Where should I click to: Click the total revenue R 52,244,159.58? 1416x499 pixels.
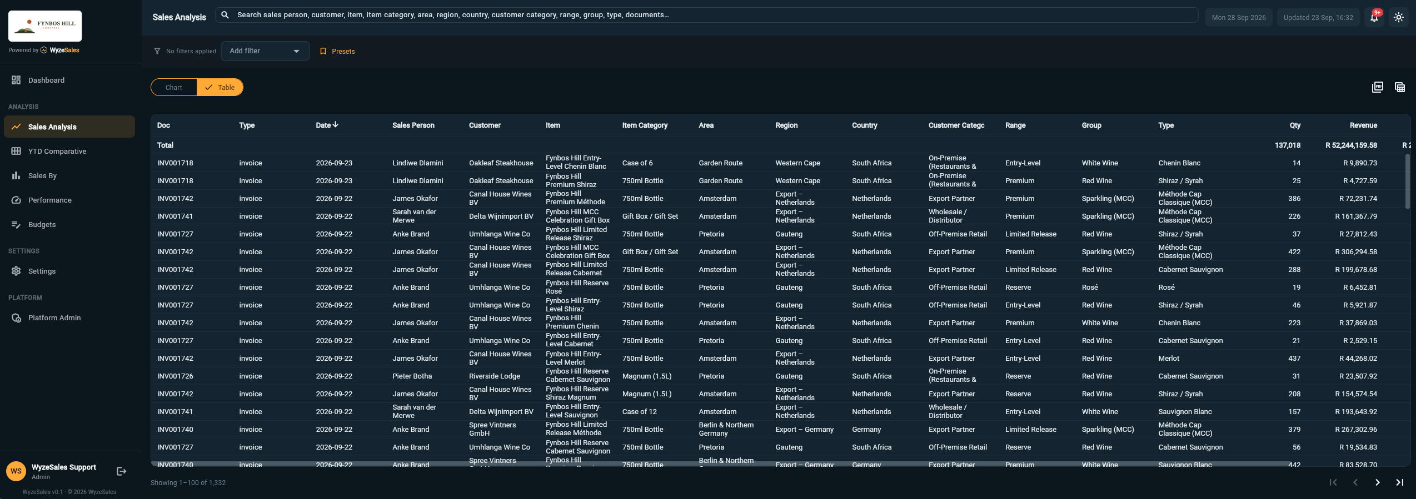pyautogui.click(x=1351, y=145)
